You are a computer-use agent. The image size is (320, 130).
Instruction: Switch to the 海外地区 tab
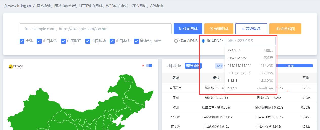(193, 66)
